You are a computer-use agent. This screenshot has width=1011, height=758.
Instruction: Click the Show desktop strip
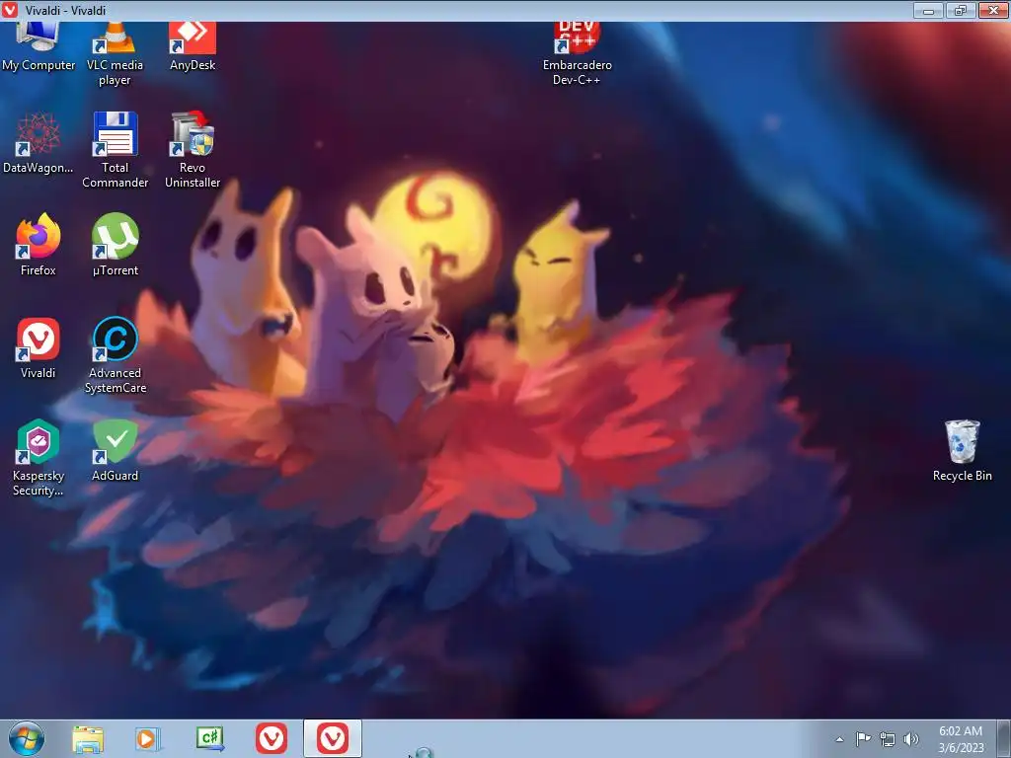point(1003,738)
